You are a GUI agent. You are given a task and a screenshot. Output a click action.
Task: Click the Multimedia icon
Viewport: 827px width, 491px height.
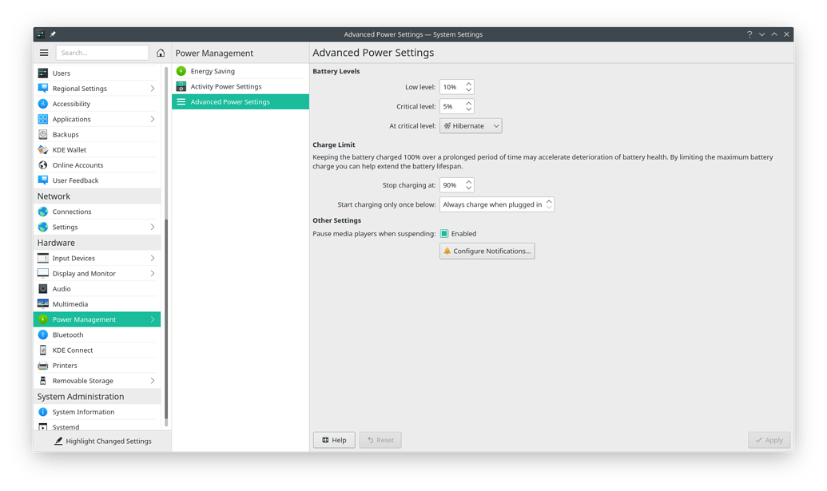coord(43,304)
